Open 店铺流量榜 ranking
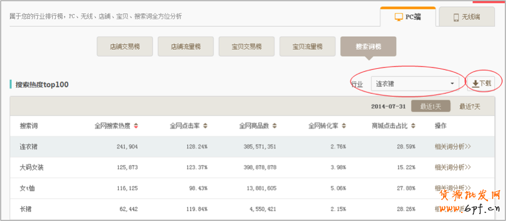The width and height of the screenshot is (506, 221). 186,47
